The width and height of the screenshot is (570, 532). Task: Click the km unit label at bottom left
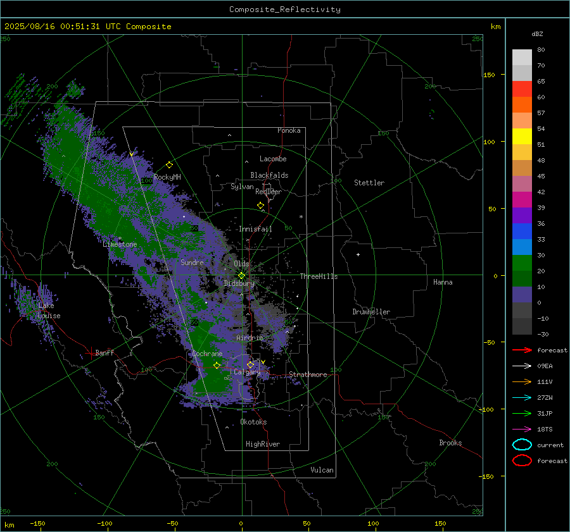9,525
